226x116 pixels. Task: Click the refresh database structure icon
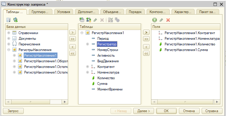(x=15, y=20)
